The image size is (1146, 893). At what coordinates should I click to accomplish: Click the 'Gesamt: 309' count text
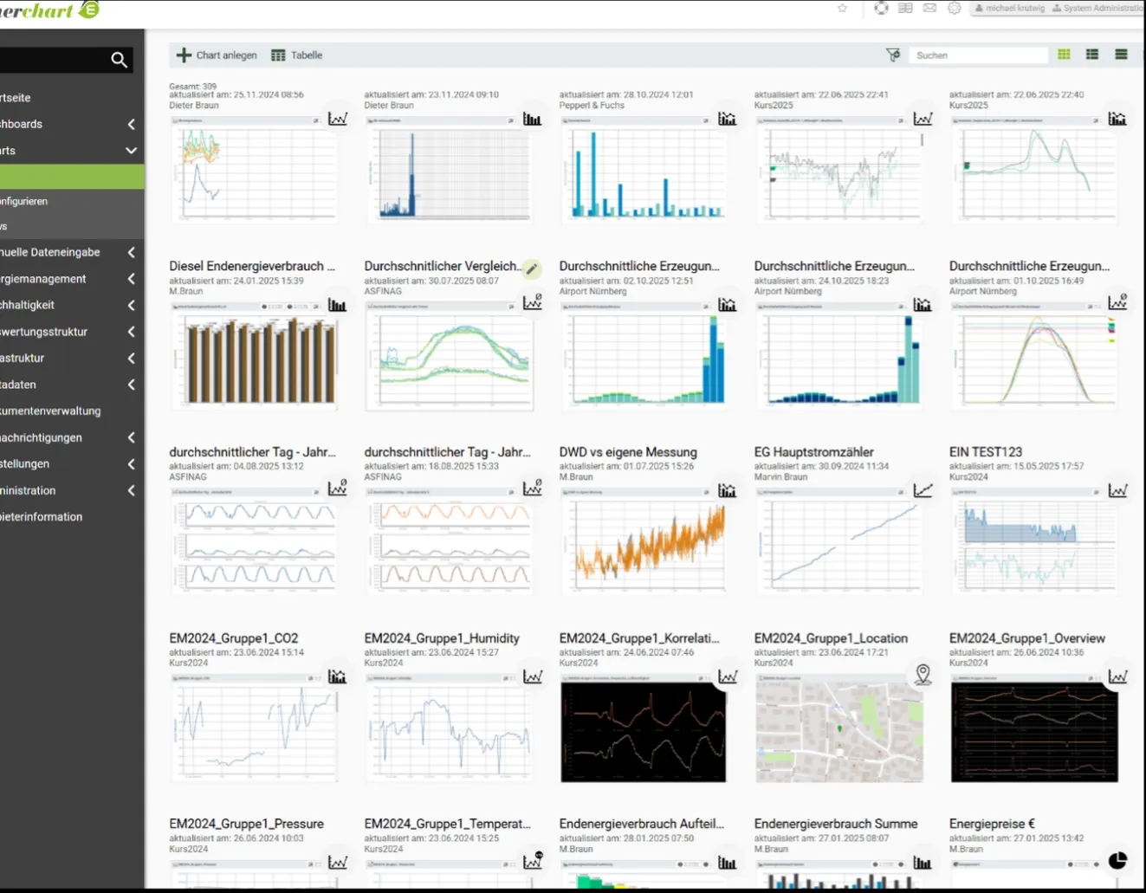point(192,87)
